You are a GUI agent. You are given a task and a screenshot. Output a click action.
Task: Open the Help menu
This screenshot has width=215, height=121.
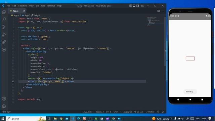[x=59, y=6]
